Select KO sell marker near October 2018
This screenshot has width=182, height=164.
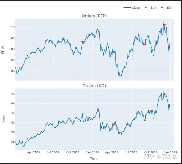pos(151,111)
